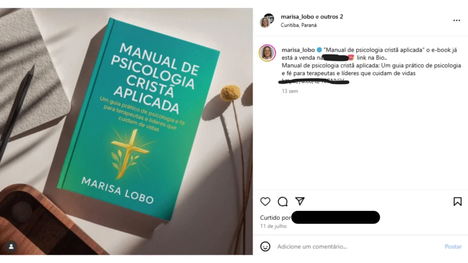The height and width of the screenshot is (263, 468).
Task: Open 'outros 2' collaborators list
Action: coord(332,17)
